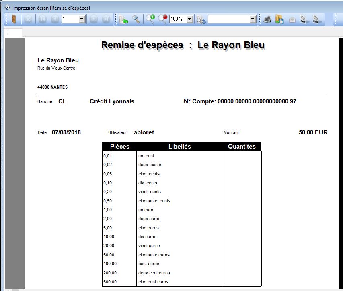
Task: Click the 44000 NANTES text
Action: (53, 87)
